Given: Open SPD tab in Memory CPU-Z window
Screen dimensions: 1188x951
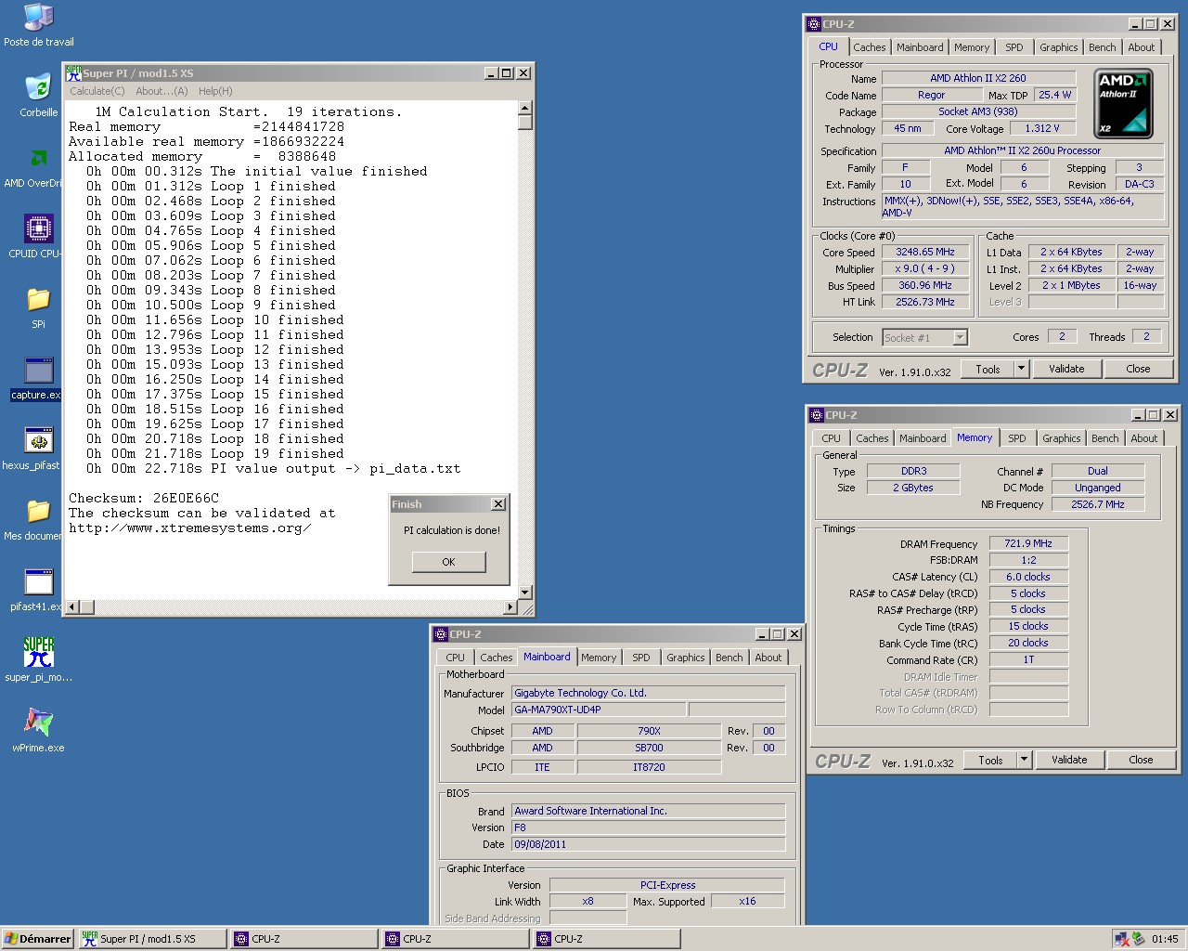Looking at the screenshot, I should [x=1017, y=438].
